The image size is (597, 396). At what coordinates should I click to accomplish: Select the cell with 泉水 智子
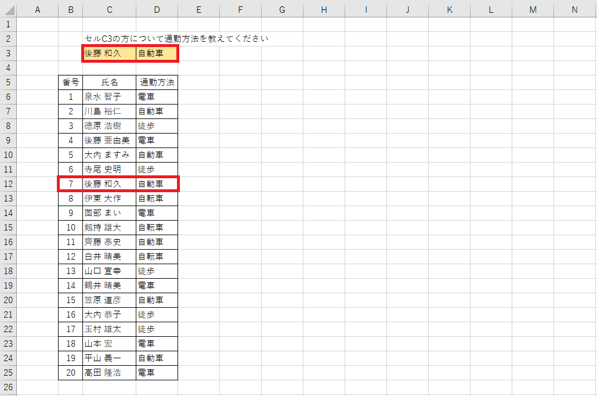click(109, 97)
